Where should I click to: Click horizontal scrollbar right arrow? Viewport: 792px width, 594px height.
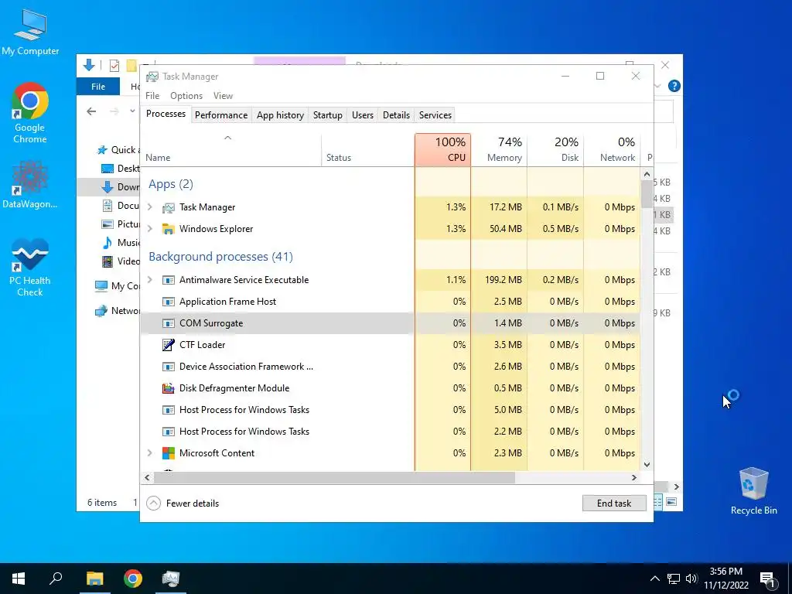(634, 477)
